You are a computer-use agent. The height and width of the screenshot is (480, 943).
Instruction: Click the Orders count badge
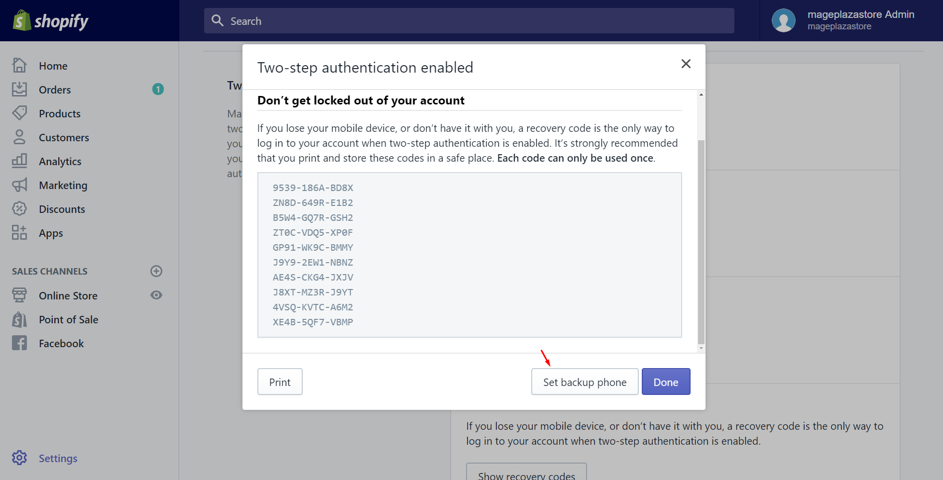[158, 89]
